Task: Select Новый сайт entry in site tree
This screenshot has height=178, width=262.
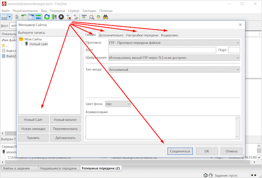Action: pyautogui.click(x=39, y=44)
